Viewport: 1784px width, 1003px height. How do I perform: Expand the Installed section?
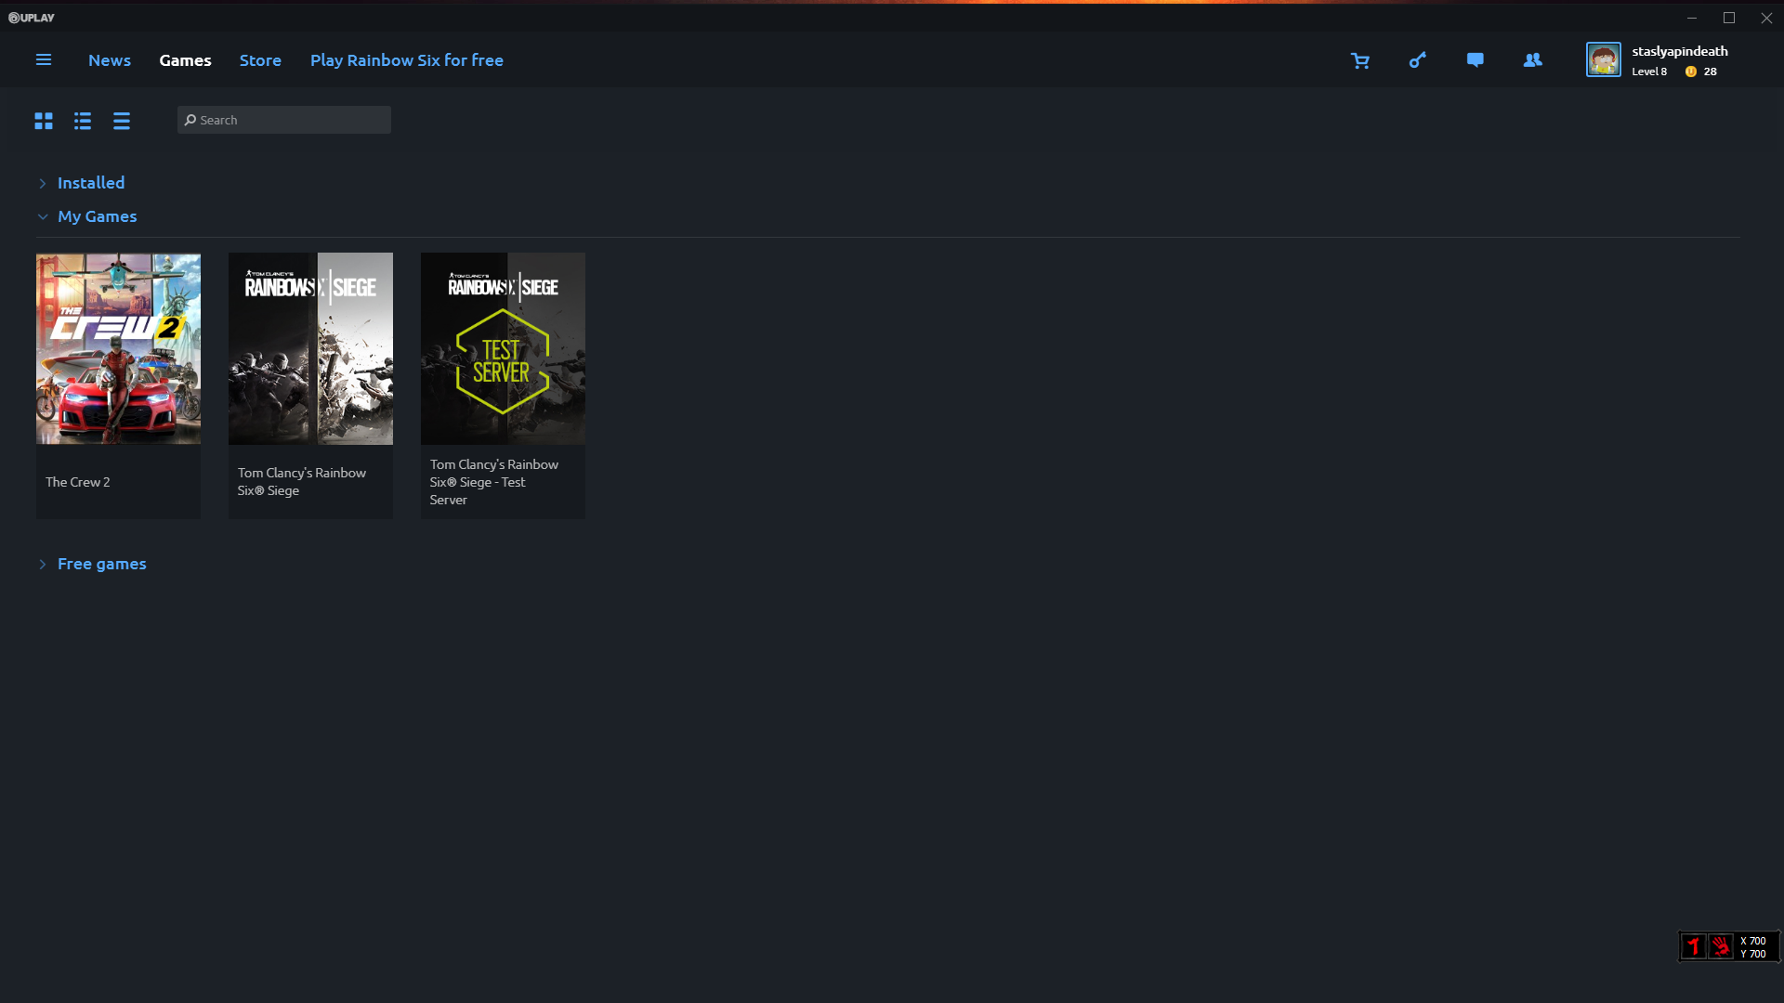[43, 184]
